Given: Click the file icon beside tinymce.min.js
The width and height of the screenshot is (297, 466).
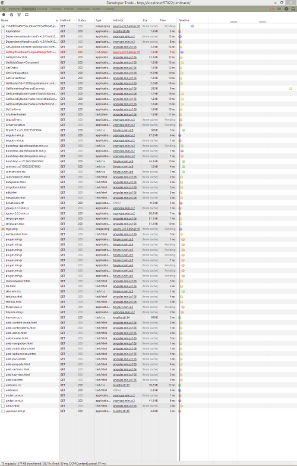Looking at the screenshot, I should pos(3,312).
